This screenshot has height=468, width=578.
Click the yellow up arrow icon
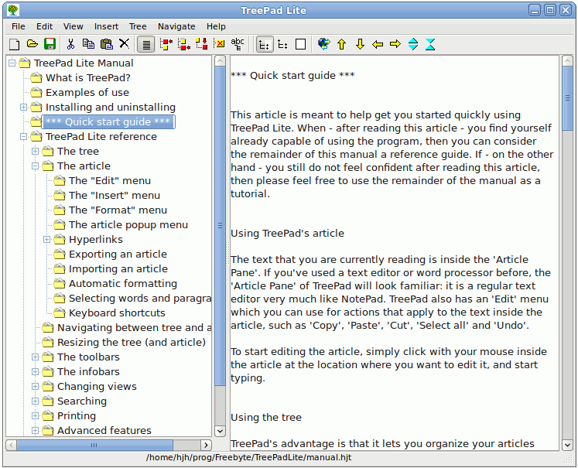pos(341,44)
